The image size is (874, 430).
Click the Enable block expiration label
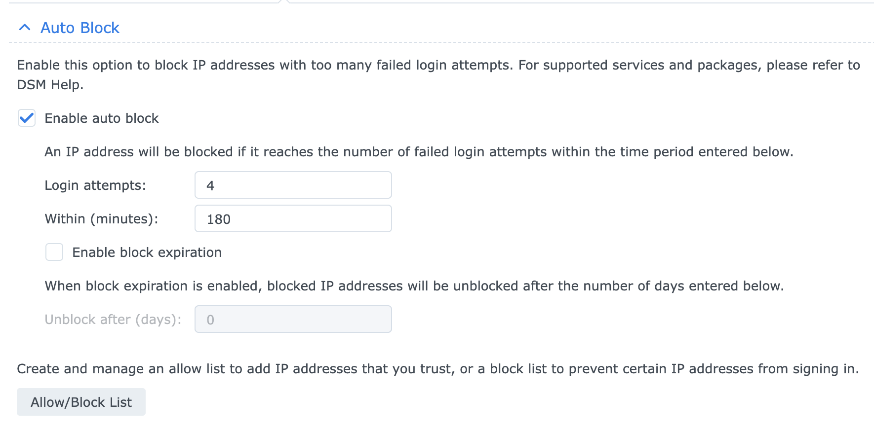147,252
